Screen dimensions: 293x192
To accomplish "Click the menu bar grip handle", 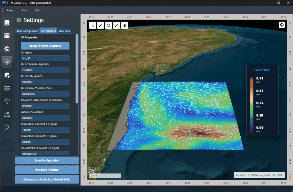I will (2, 10).
